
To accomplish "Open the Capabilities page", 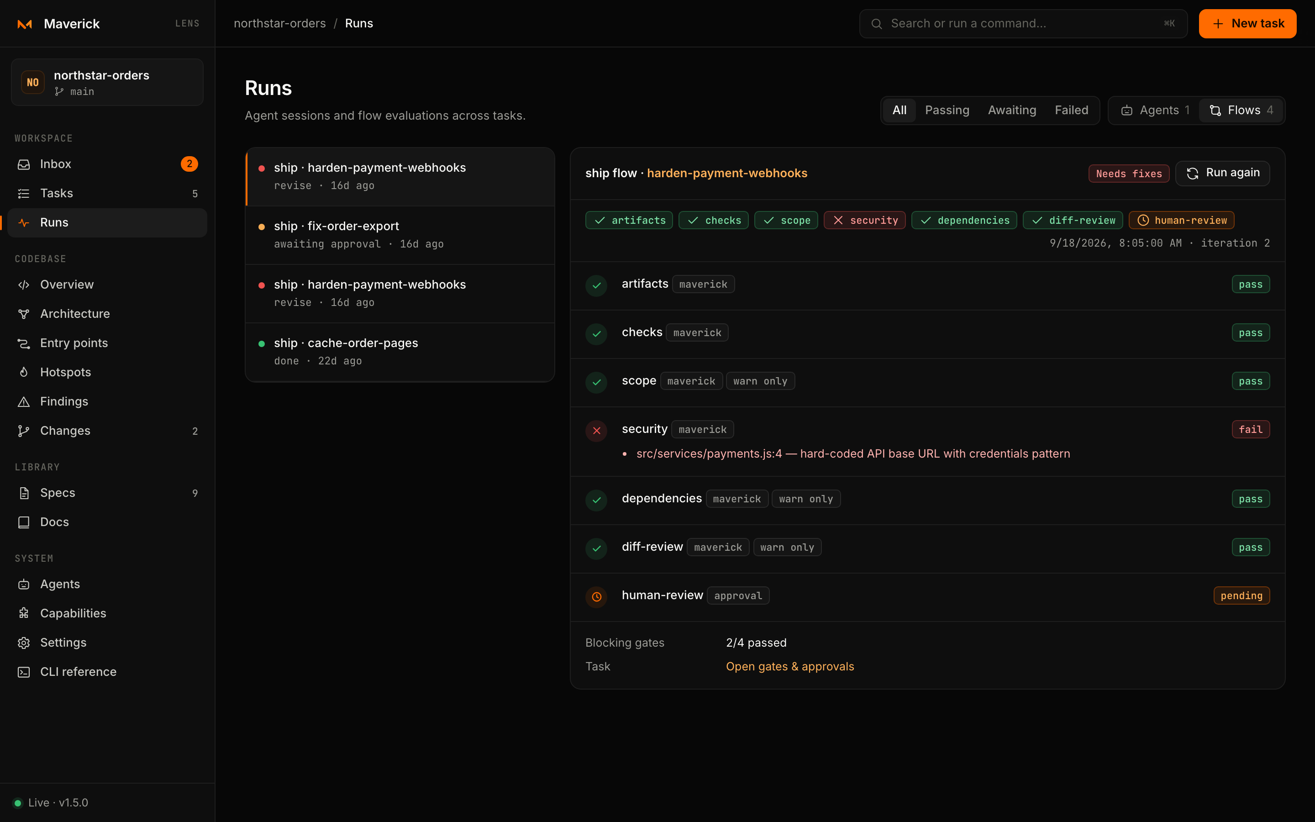I will point(107,613).
